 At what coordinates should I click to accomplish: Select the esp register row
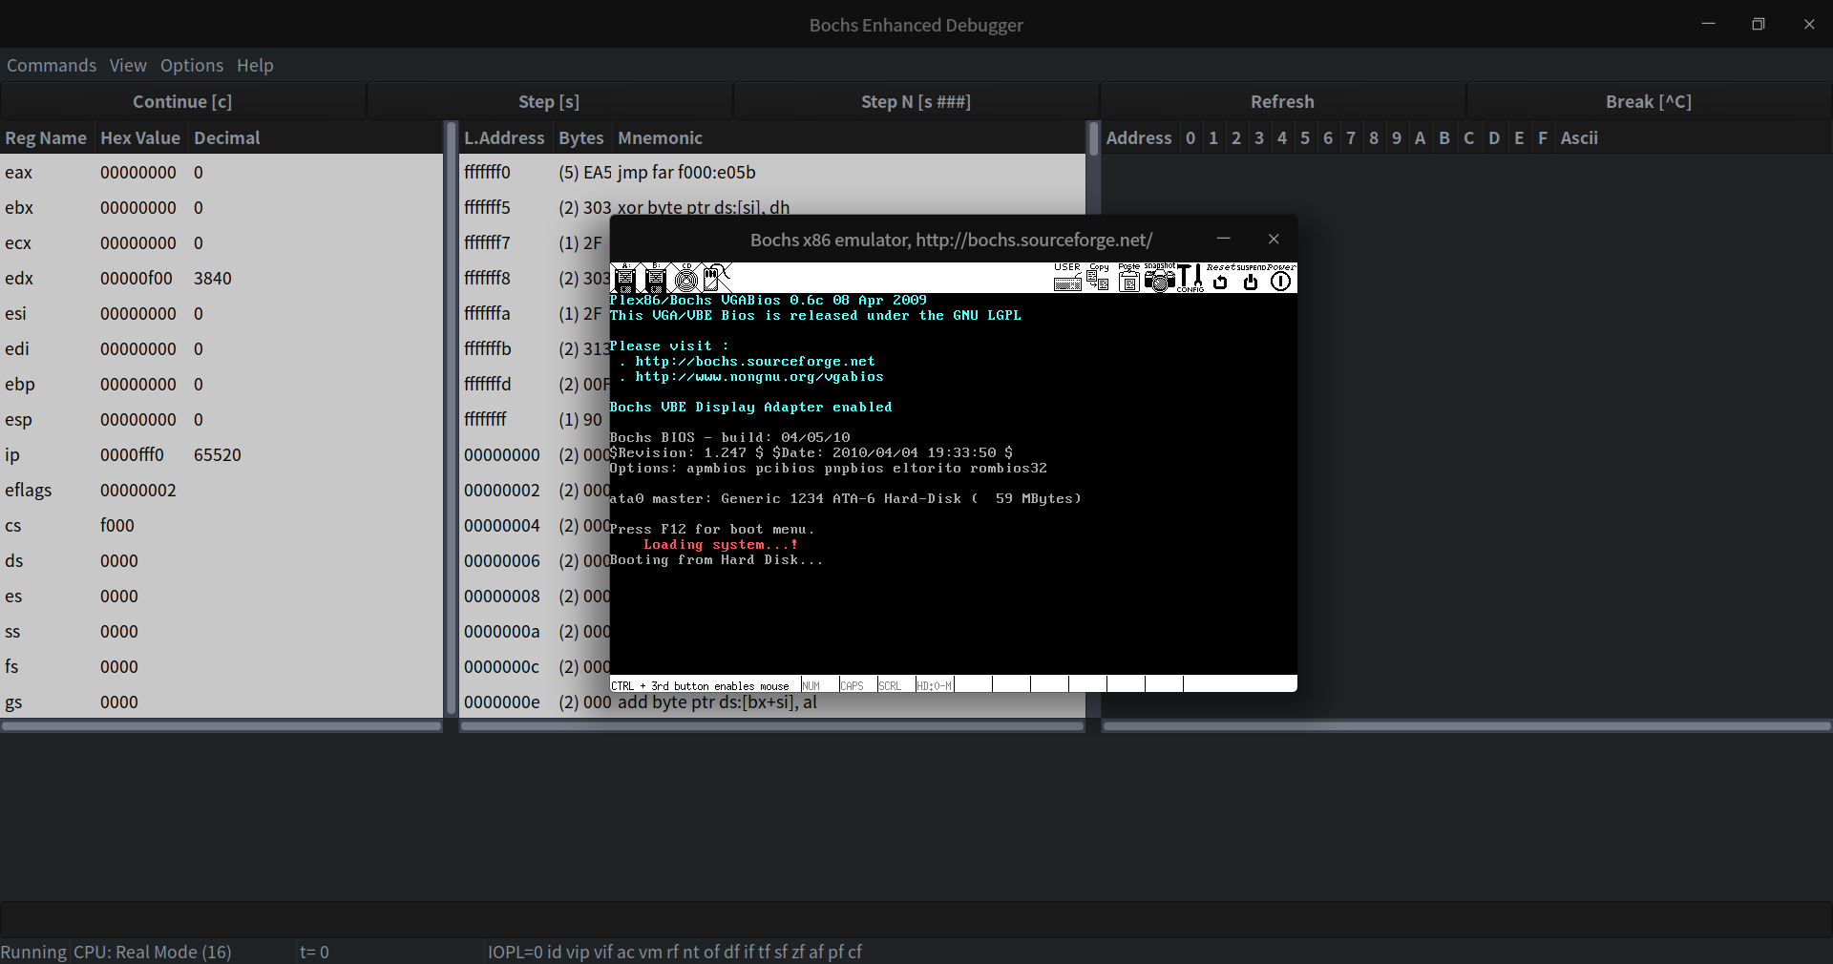pos(221,420)
